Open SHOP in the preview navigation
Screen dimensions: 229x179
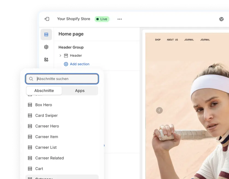tap(158, 40)
